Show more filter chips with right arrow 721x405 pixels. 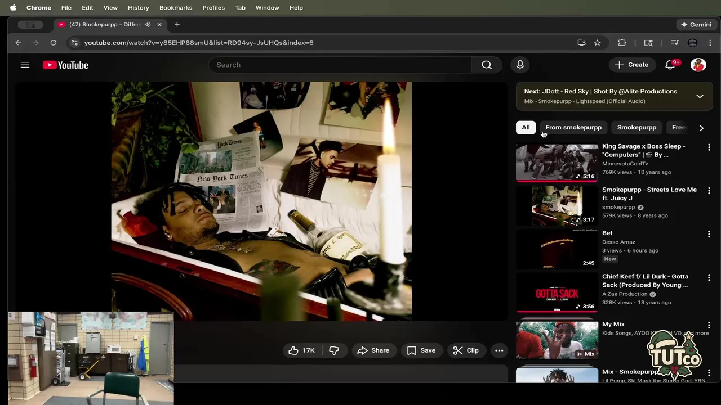click(x=701, y=128)
